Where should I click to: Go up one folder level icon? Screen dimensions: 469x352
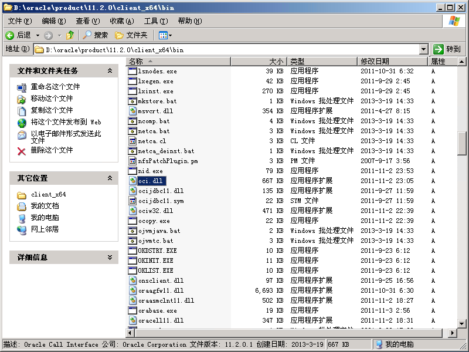[x=70, y=35]
